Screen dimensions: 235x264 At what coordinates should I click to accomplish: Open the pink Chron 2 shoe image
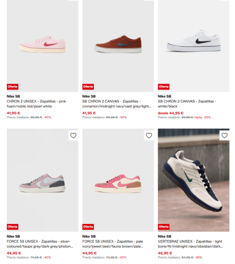click(43, 46)
